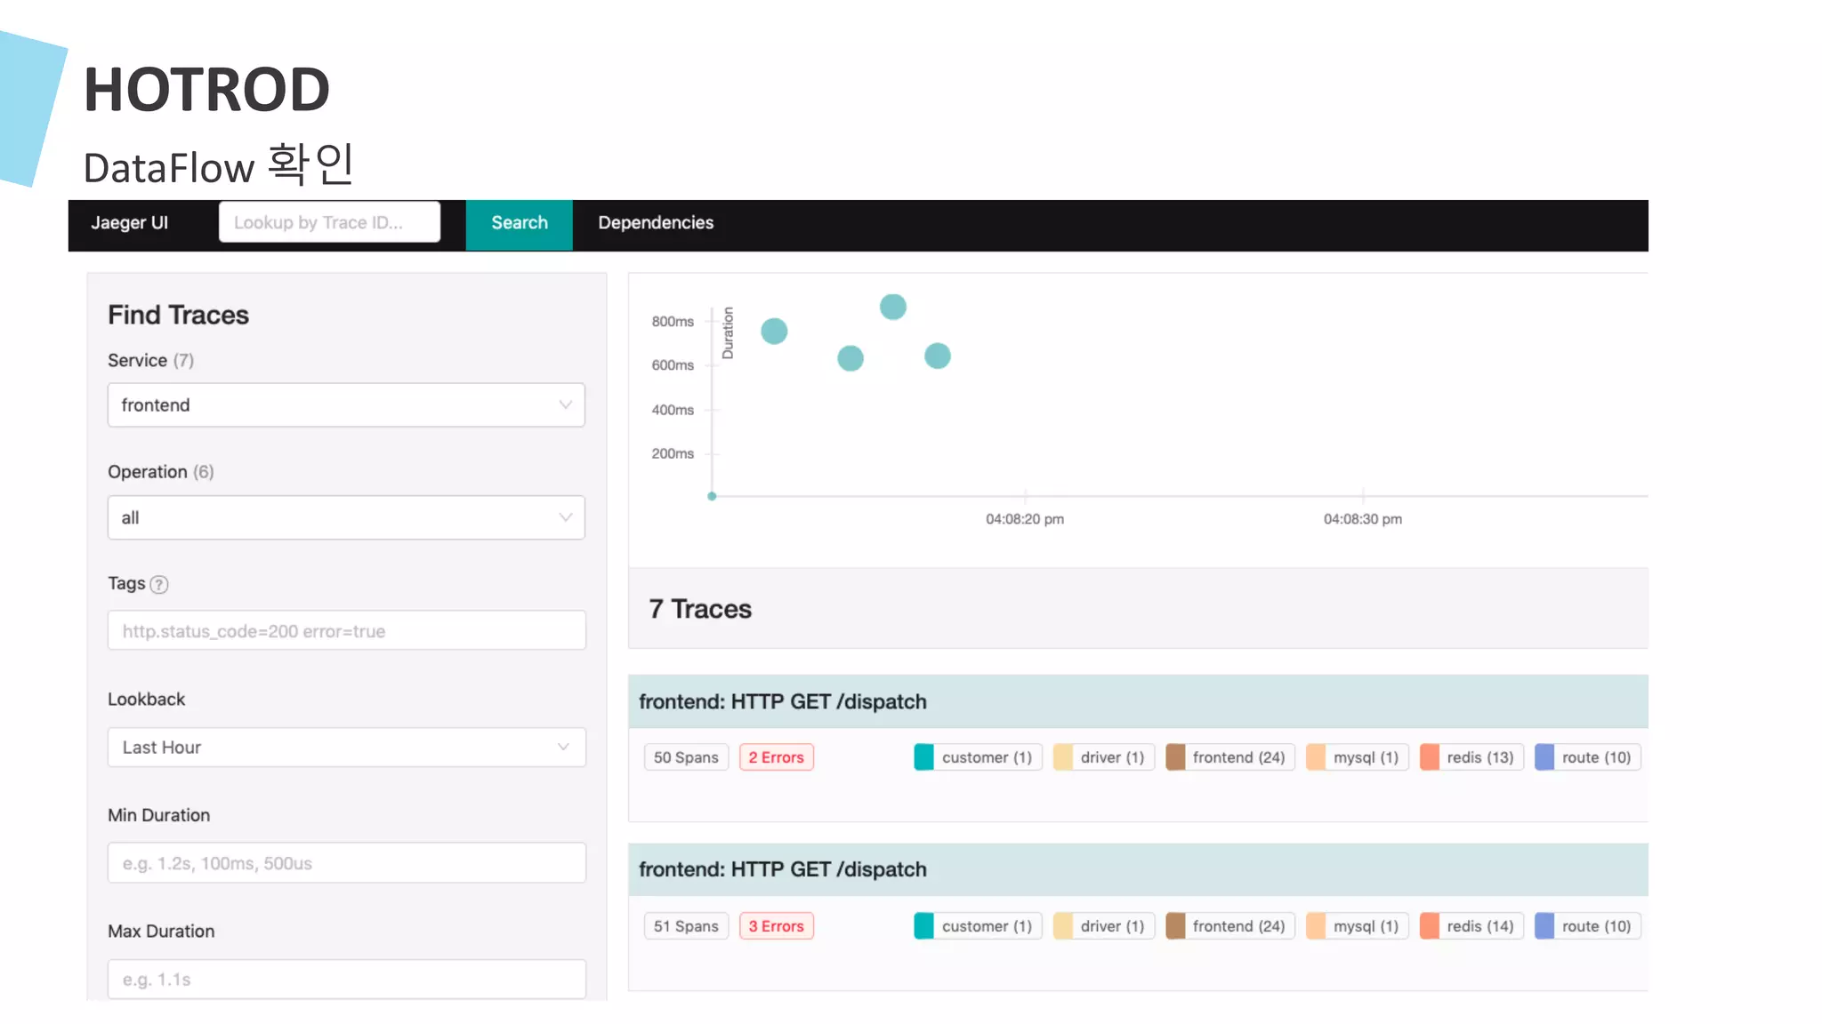Viewport: 1822px width, 1024px height.
Task: Click the 2 Errors badge
Action: (x=776, y=757)
